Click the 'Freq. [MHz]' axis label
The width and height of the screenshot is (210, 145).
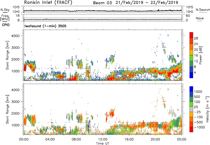5,18
